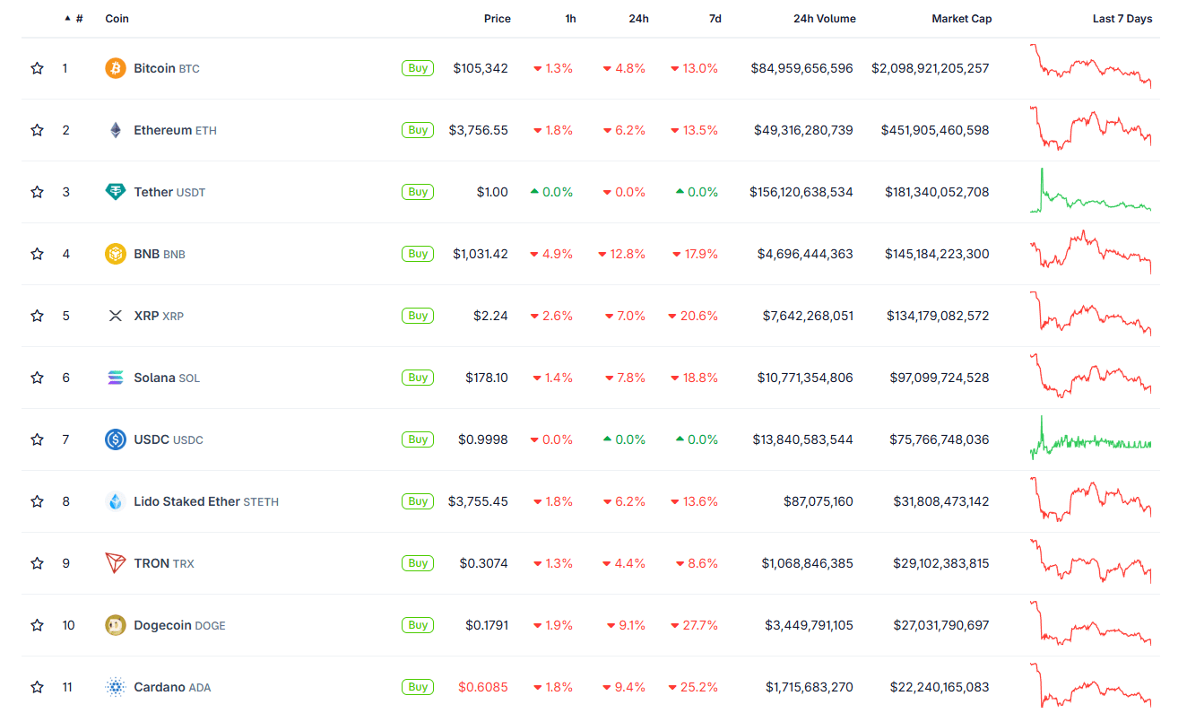This screenshot has width=1178, height=713.
Task: Click the USDC logo icon
Action: click(x=115, y=439)
